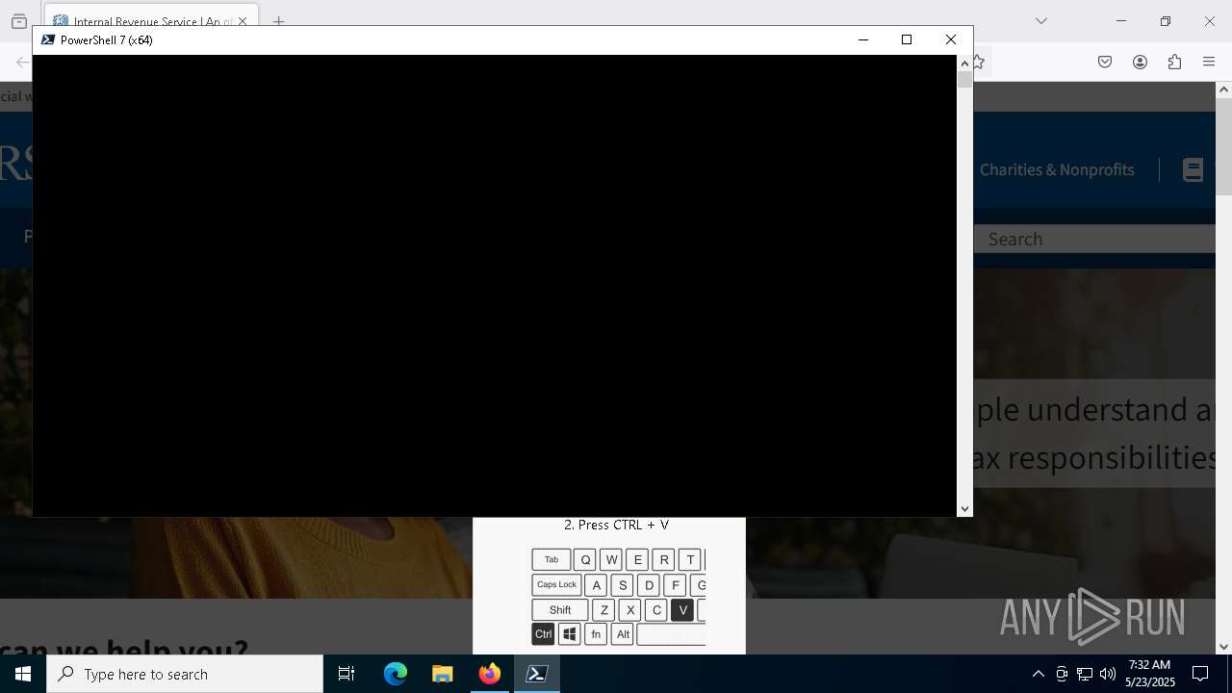Image resolution: width=1232 pixels, height=693 pixels.
Task: Click the first tray status icon right of the hidden-icons arrow
Action: click(x=1062, y=674)
